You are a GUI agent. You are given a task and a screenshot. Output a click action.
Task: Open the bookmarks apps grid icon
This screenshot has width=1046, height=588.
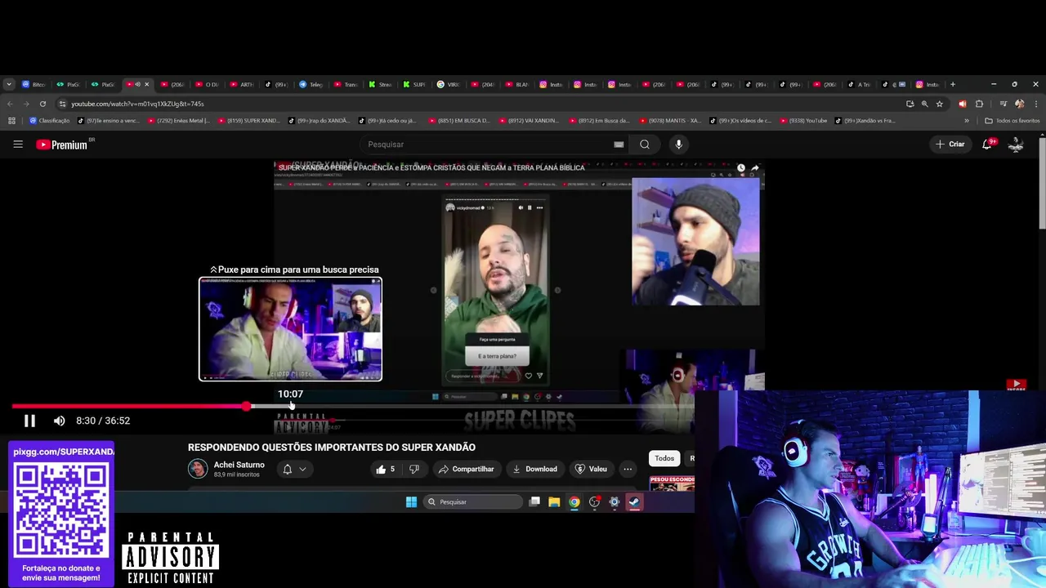pyautogui.click(x=11, y=121)
